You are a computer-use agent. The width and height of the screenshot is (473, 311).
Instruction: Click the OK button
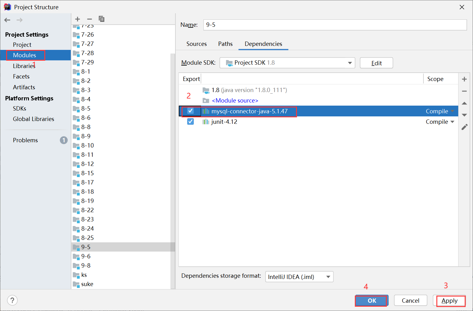[372, 301]
